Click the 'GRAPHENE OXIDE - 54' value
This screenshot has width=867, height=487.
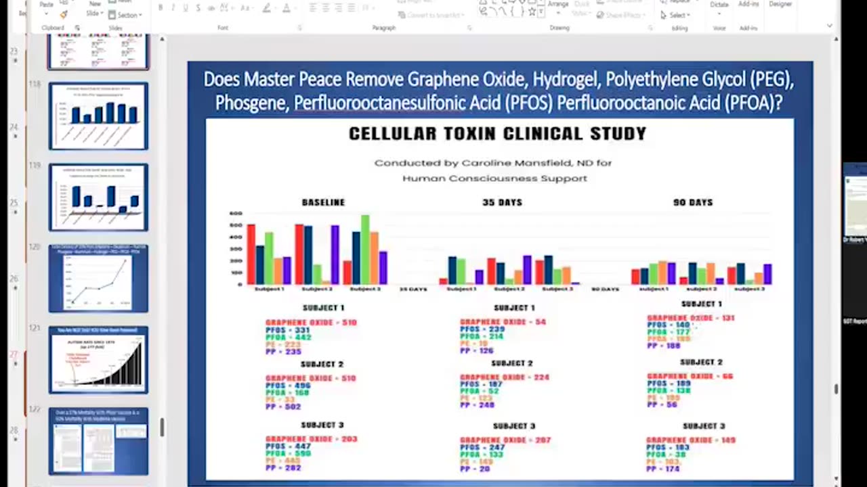[x=503, y=323]
